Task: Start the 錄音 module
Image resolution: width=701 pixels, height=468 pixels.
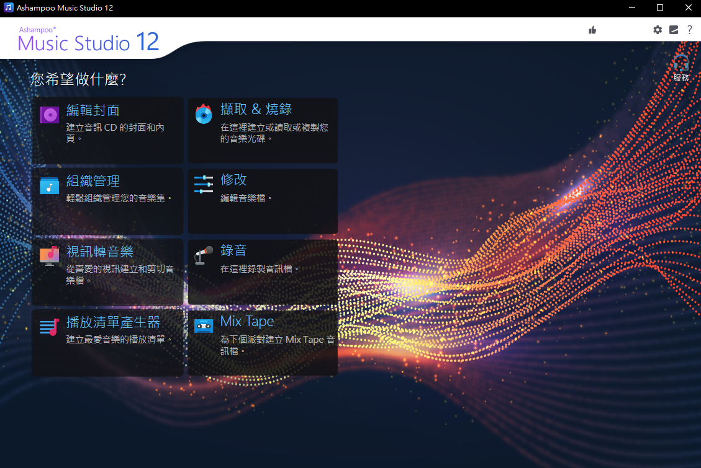Action: pos(263,272)
